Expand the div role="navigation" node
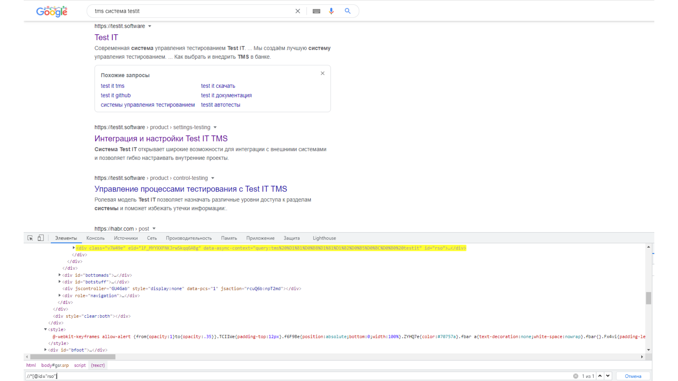 60,295
